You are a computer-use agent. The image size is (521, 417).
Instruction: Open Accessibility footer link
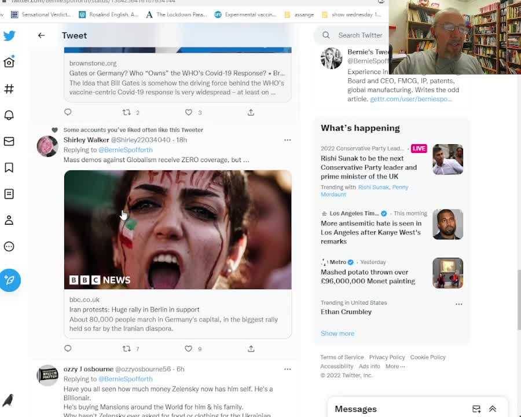point(336,366)
